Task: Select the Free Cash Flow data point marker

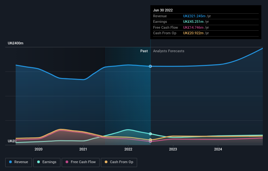Action: pos(150,141)
